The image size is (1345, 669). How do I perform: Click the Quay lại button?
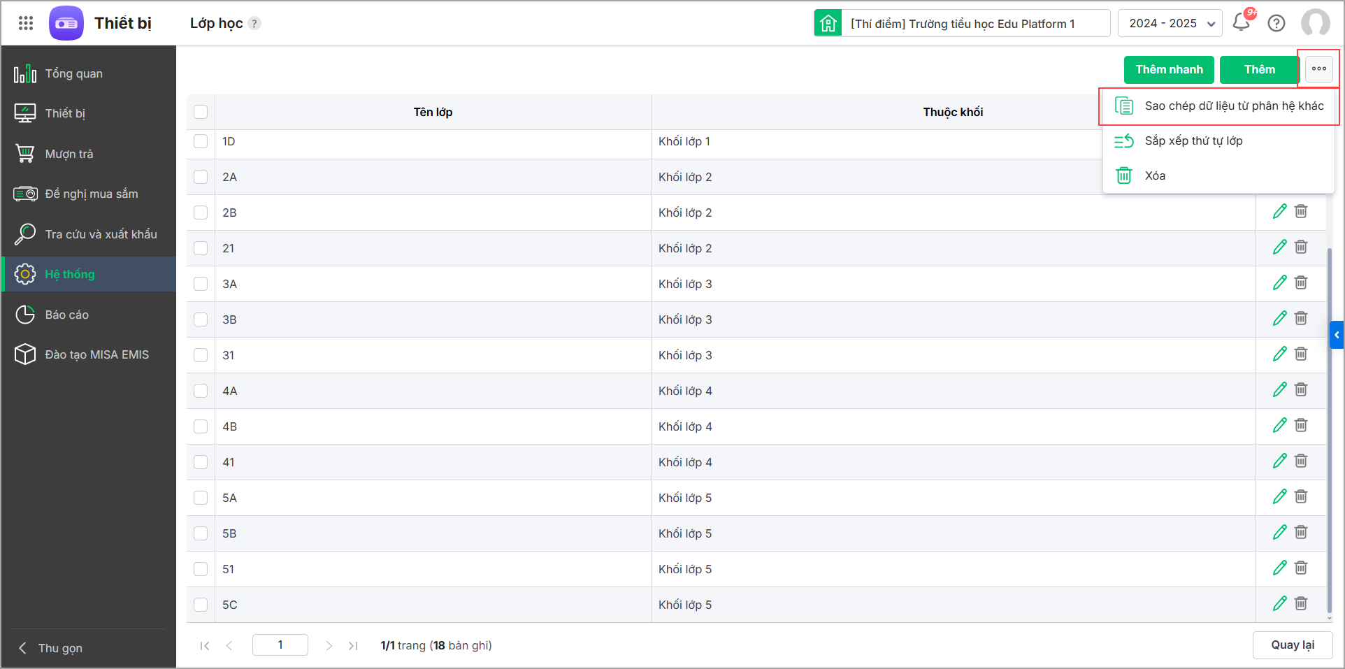point(1293,645)
